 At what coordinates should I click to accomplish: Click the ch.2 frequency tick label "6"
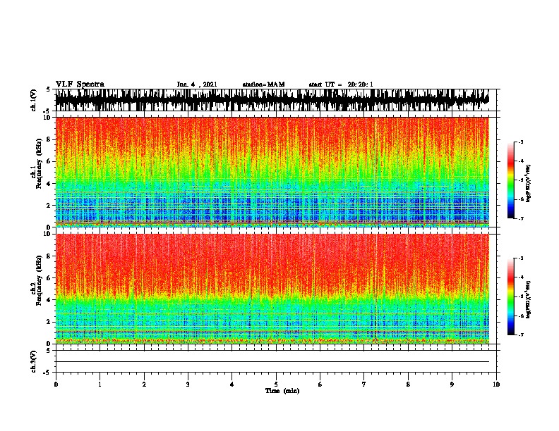(x=49, y=278)
